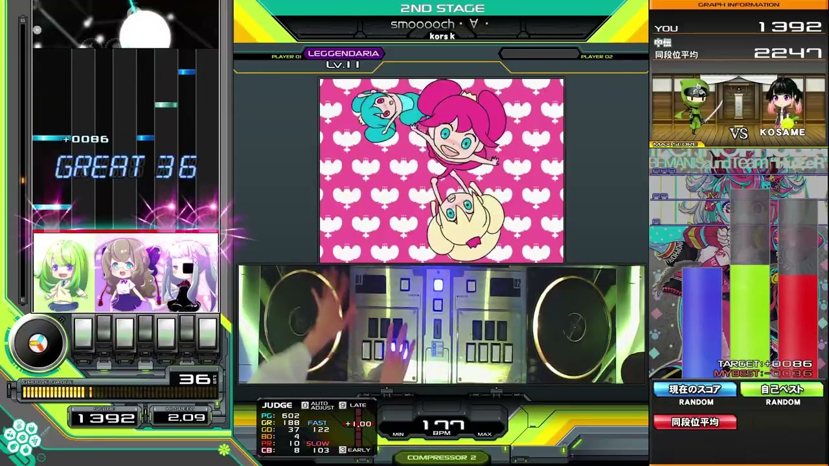The width and height of the screenshot is (829, 466).
Task: Click the PLAYER 02 empty difficulty tab
Action: pos(539,54)
